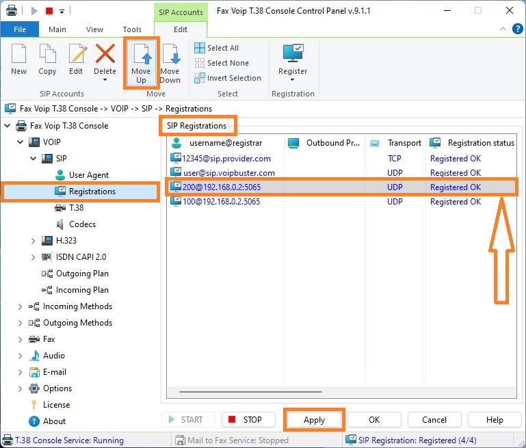Select the 12345@sip.provider.com row
The width and height of the screenshot is (526, 448).
click(341, 159)
